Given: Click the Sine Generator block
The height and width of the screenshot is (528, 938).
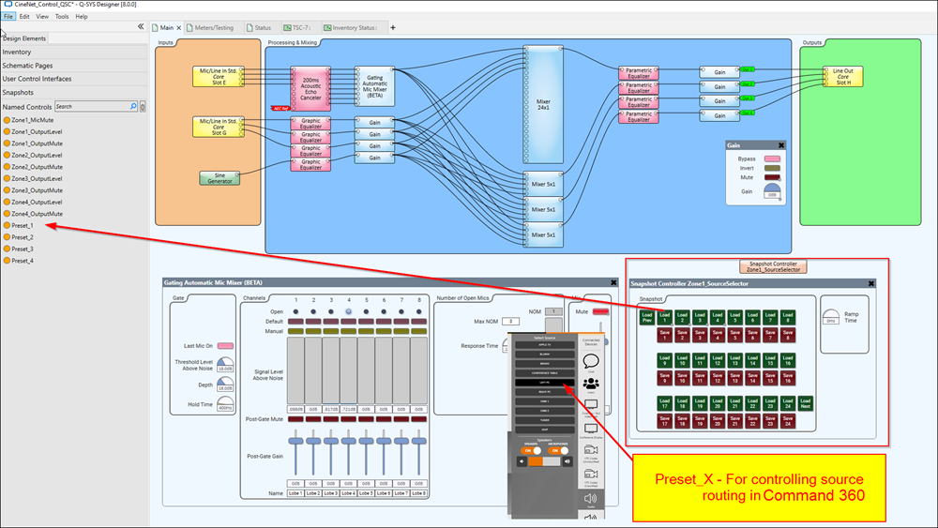Looking at the screenshot, I should [x=220, y=177].
